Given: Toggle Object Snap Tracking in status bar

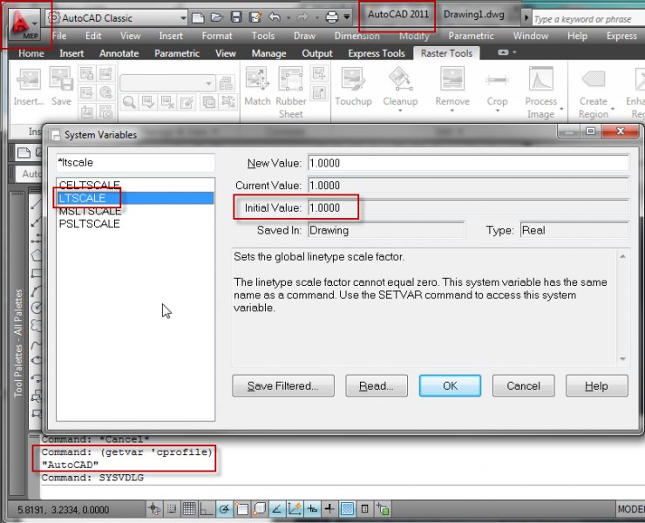Looking at the screenshot, I should (x=277, y=509).
